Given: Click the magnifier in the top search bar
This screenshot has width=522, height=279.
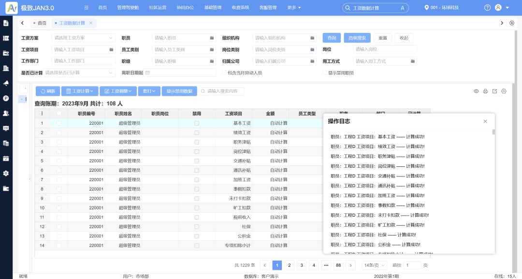Looking at the screenshot, I should tap(347, 7).
